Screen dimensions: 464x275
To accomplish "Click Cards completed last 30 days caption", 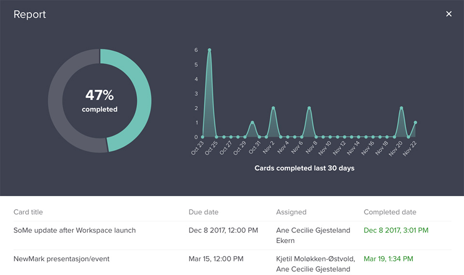I will tap(304, 168).
